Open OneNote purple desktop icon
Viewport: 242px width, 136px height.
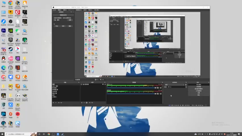click(18, 60)
